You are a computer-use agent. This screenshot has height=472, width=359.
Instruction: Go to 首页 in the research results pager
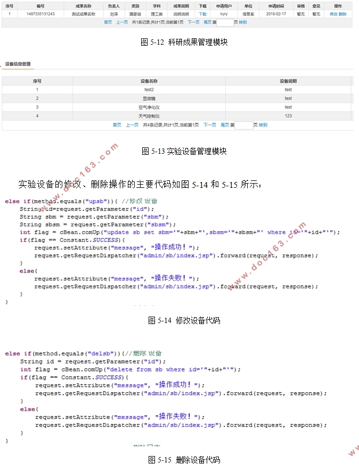[108, 22]
